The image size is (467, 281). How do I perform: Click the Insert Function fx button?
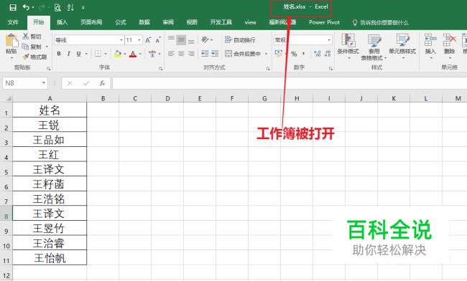tap(102, 83)
